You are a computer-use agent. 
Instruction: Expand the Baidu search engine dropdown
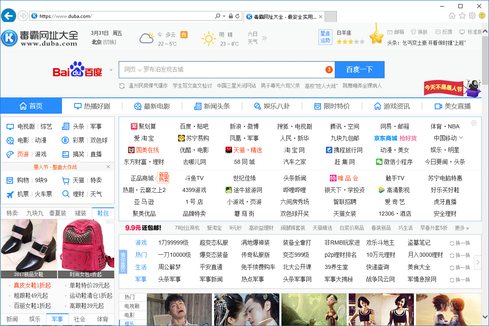(x=111, y=70)
